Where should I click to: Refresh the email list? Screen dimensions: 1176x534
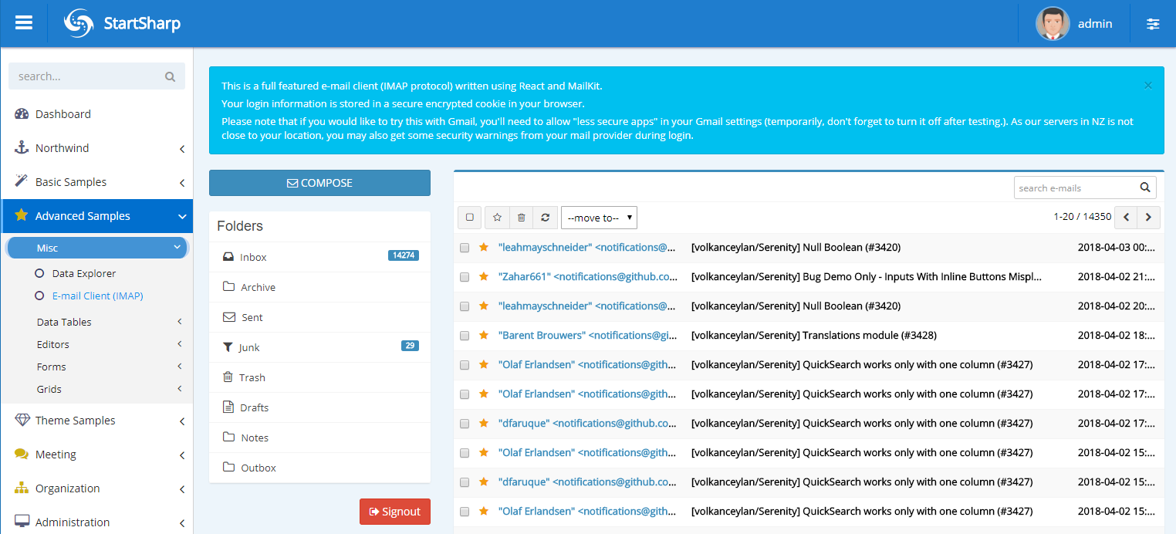coord(546,217)
